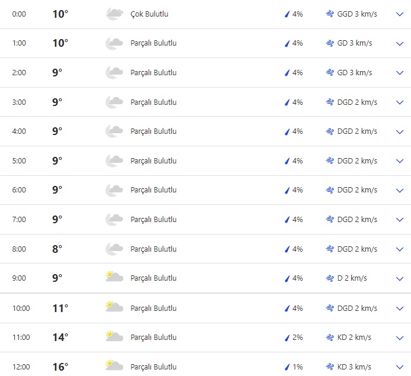Click the wind icon in the 11:00 row
The height and width of the screenshot is (376, 411).
330,337
